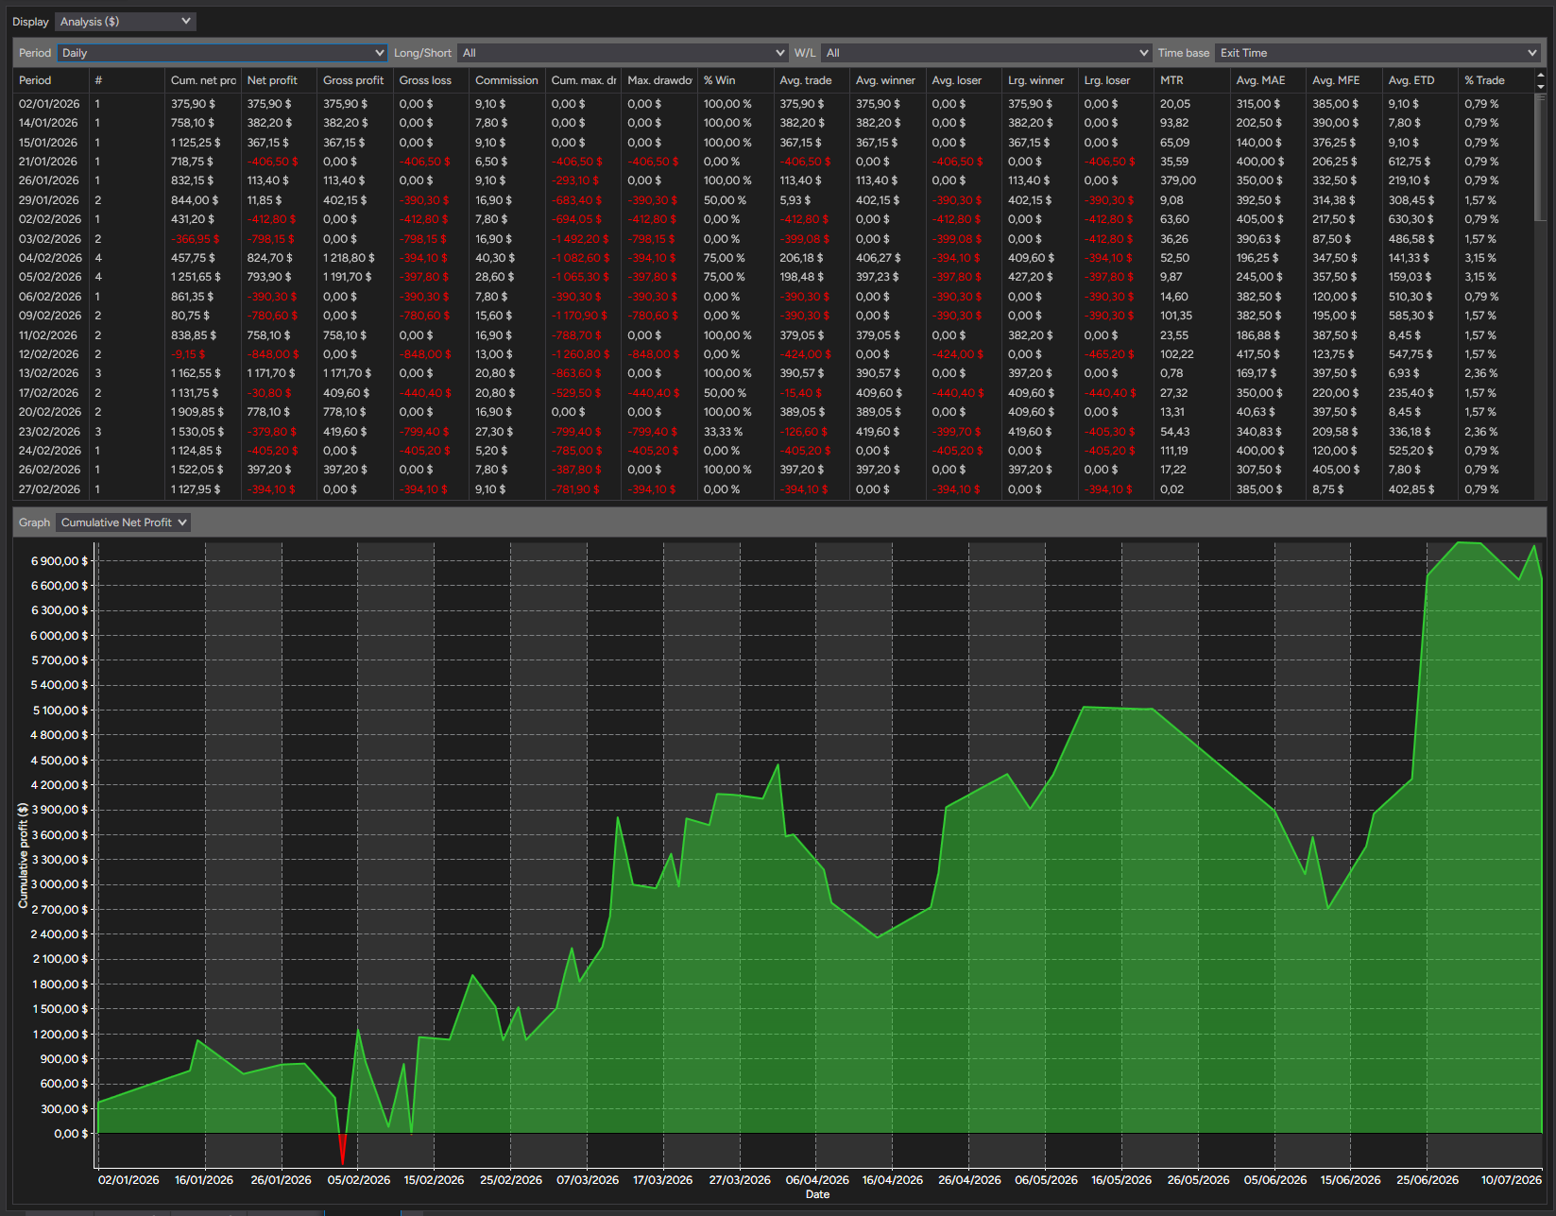Click the Avg. loser column header
Screen dimensions: 1556x1216
[964, 80]
